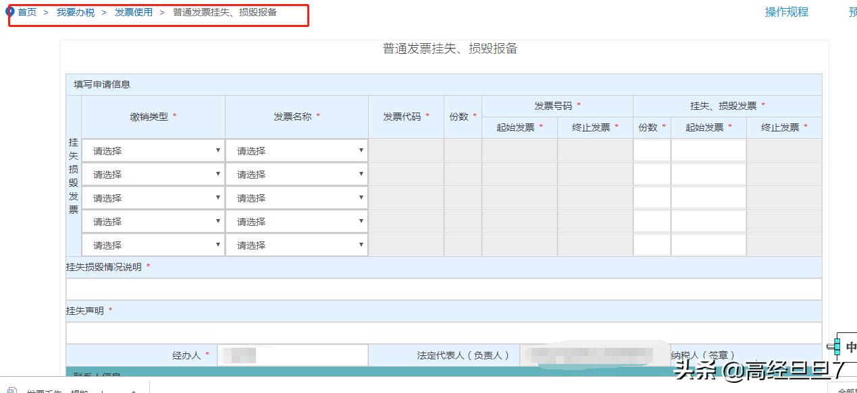Click the collapsed seal widget on the right edge
Screen dimensions: 857x393
point(839,348)
